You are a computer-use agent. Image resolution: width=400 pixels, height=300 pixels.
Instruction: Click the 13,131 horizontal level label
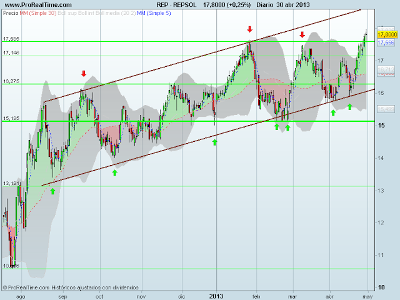pos(11,183)
